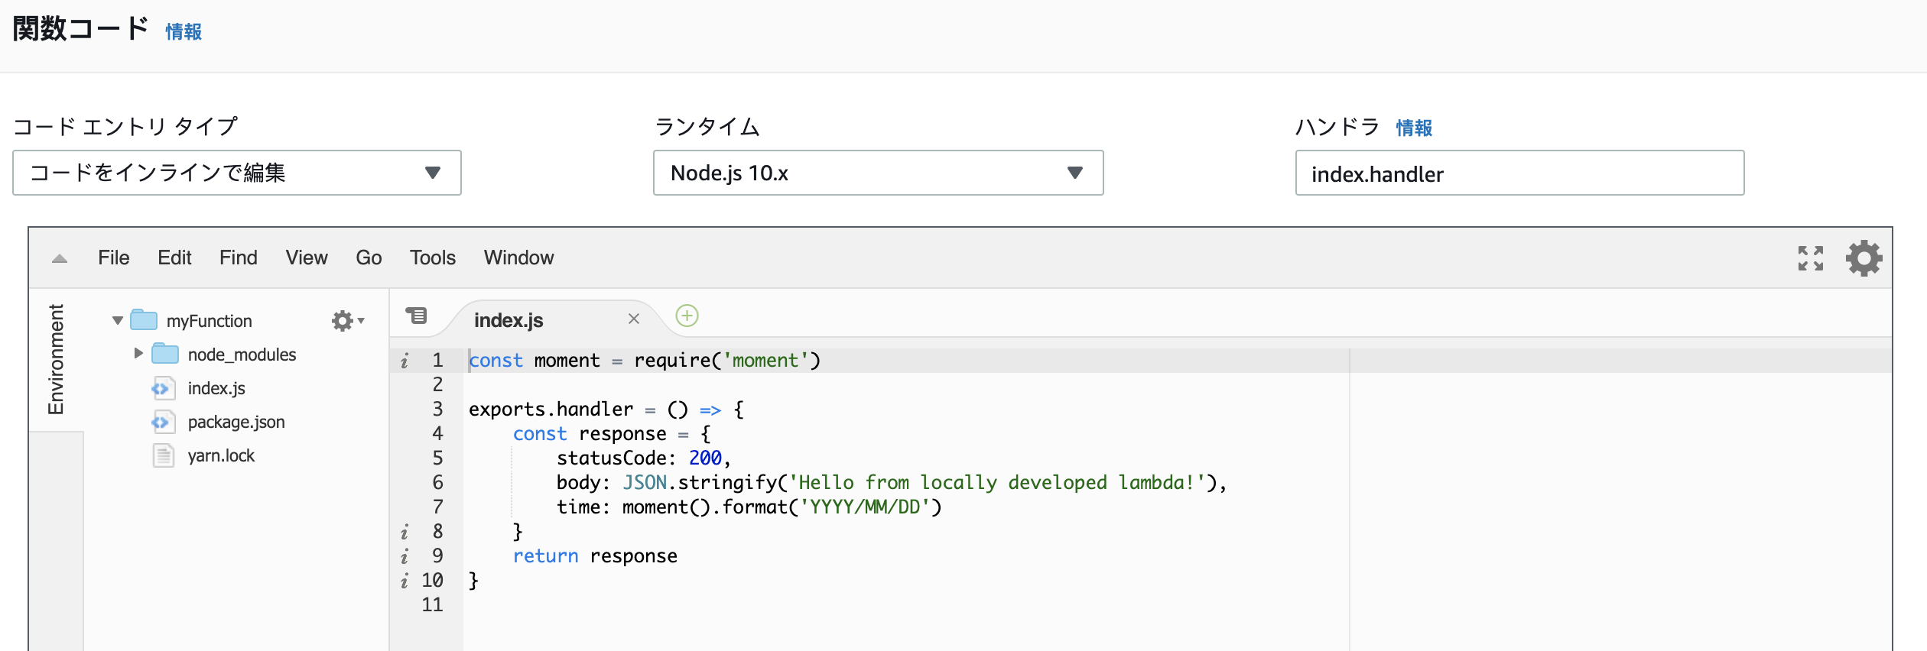Open the File menu
Image resolution: width=1927 pixels, height=651 pixels.
114,258
